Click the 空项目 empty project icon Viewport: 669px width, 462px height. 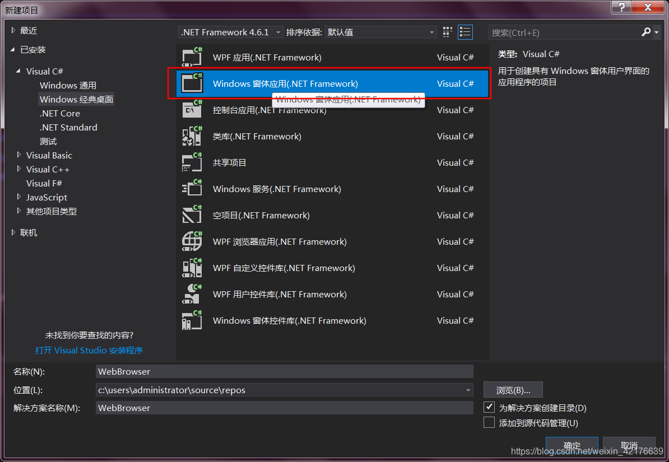click(x=192, y=215)
